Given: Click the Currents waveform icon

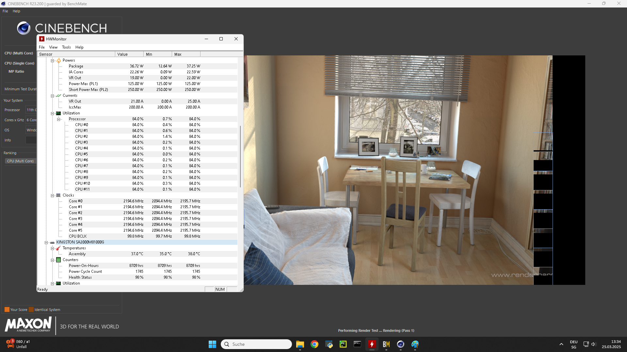Looking at the screenshot, I should tap(58, 95).
